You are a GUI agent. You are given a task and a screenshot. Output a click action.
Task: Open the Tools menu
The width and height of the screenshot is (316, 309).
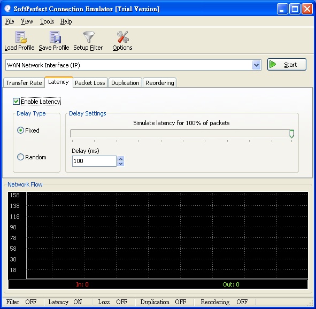[47, 21]
